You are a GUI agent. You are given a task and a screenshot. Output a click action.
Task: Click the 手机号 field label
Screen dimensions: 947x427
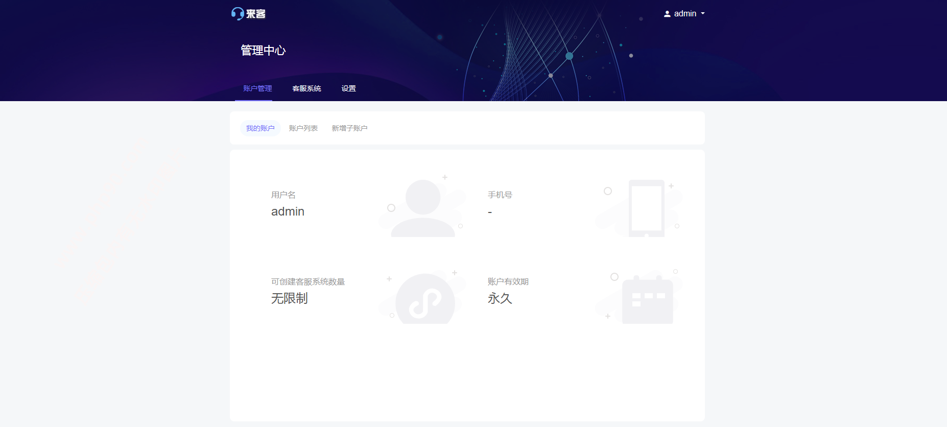(x=500, y=195)
